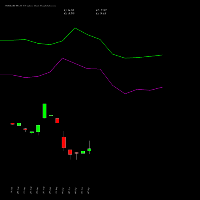This screenshot has height=200, width=200.
Task: Click the low value L: 5.43
Action: pyautogui.click(x=101, y=14)
